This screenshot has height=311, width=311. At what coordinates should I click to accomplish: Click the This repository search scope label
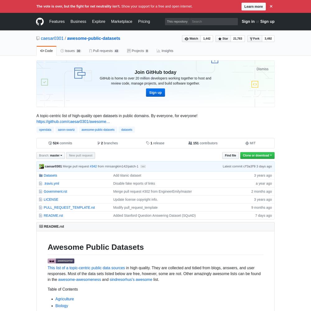(x=177, y=22)
